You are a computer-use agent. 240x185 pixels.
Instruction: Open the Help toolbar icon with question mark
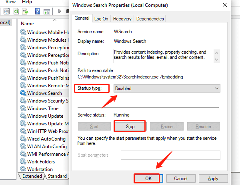click(37, 11)
